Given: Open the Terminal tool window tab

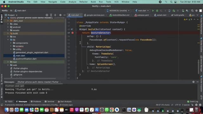Looking at the screenshot, I should coord(49,101).
